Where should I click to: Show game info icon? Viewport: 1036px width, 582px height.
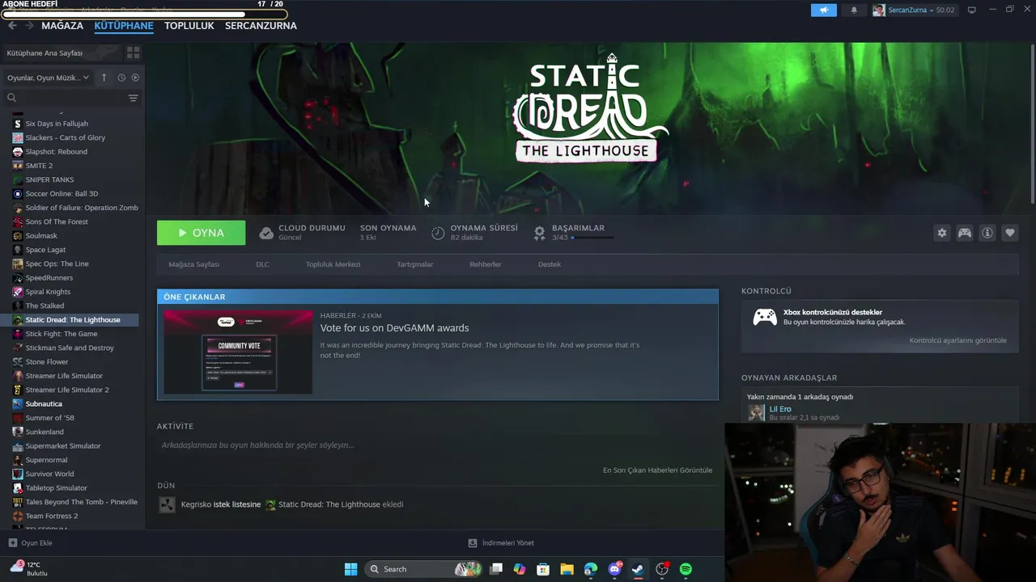[987, 233]
